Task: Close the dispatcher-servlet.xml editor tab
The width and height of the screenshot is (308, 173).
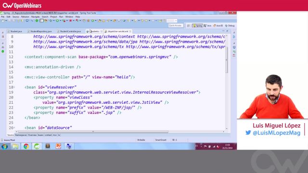Action: coord(130,31)
